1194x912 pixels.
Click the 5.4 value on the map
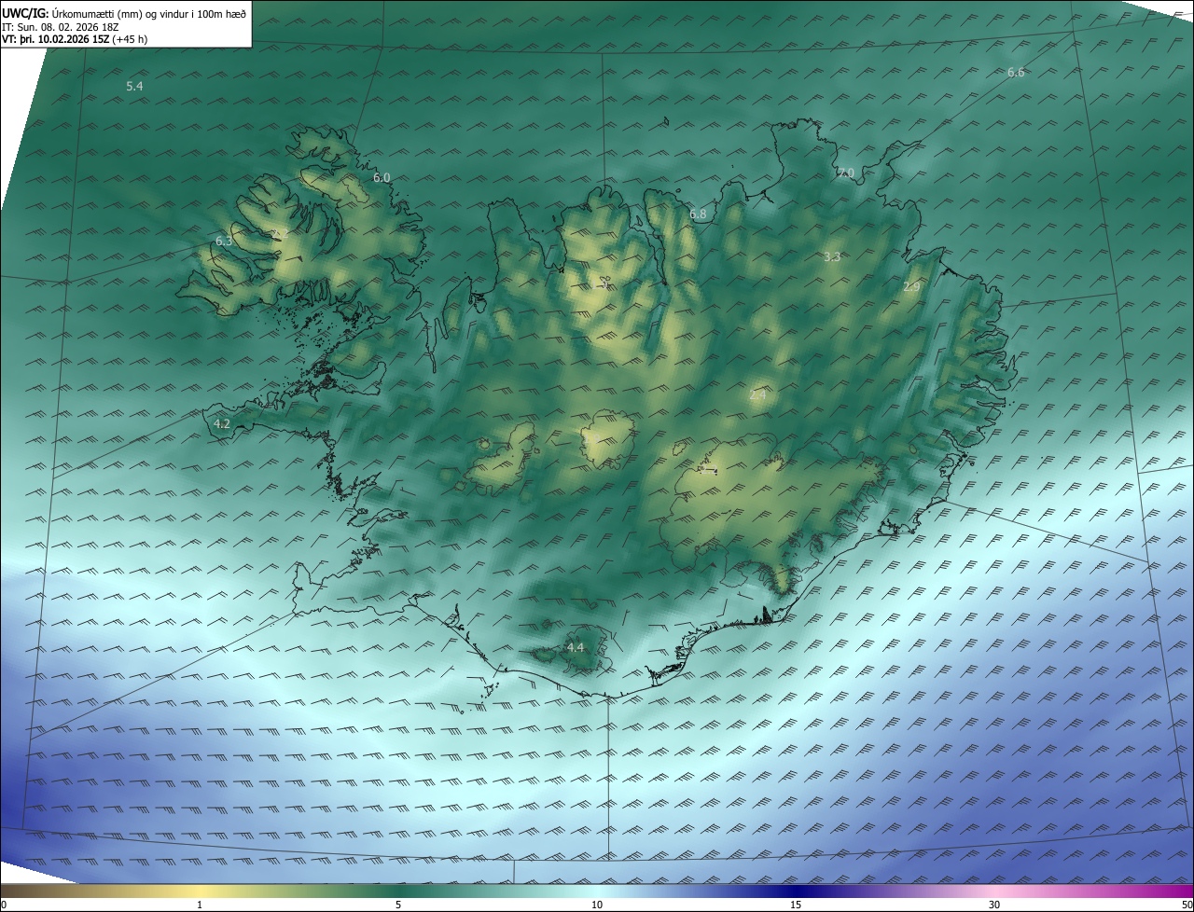pos(134,86)
